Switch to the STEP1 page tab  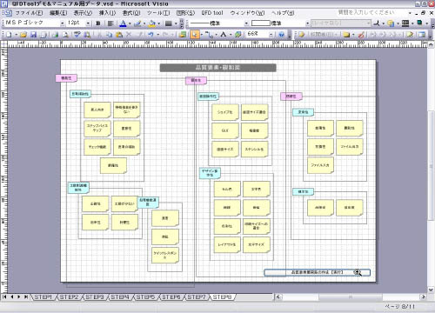pyautogui.click(x=43, y=297)
